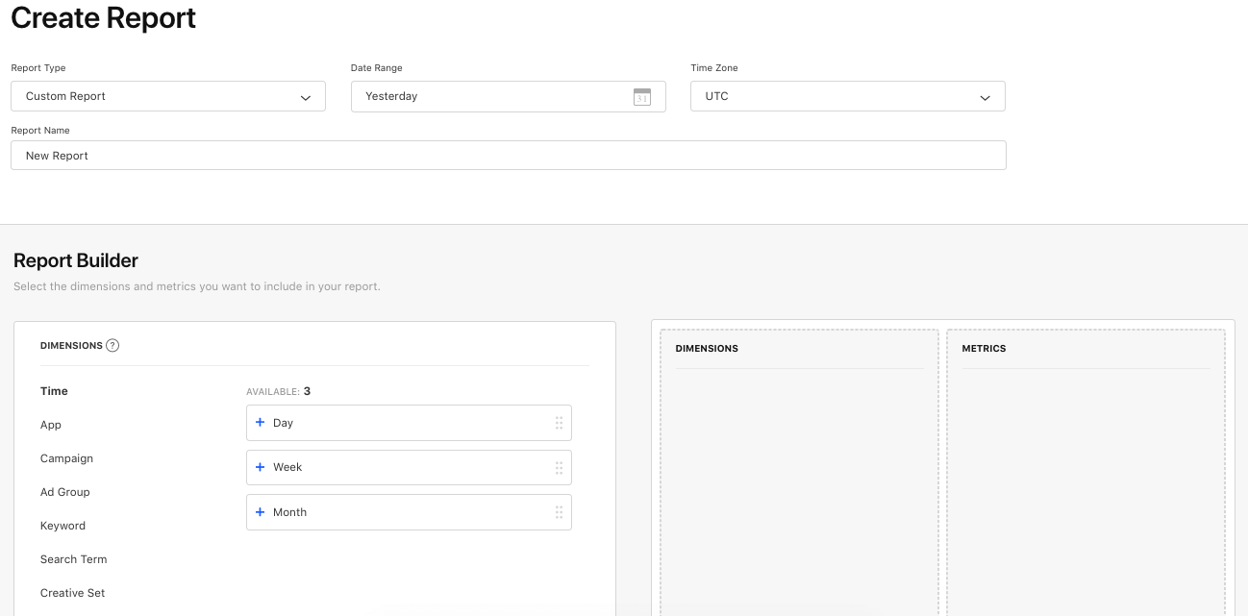Viewport: 1248px width, 616px height.
Task: Select the Creative Set category
Action: point(72,593)
